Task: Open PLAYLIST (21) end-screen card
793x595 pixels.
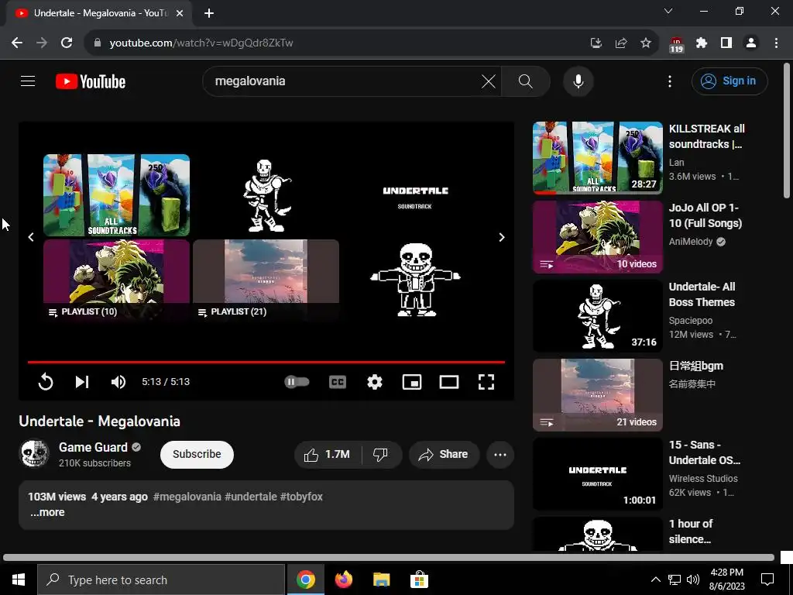Action: point(266,280)
